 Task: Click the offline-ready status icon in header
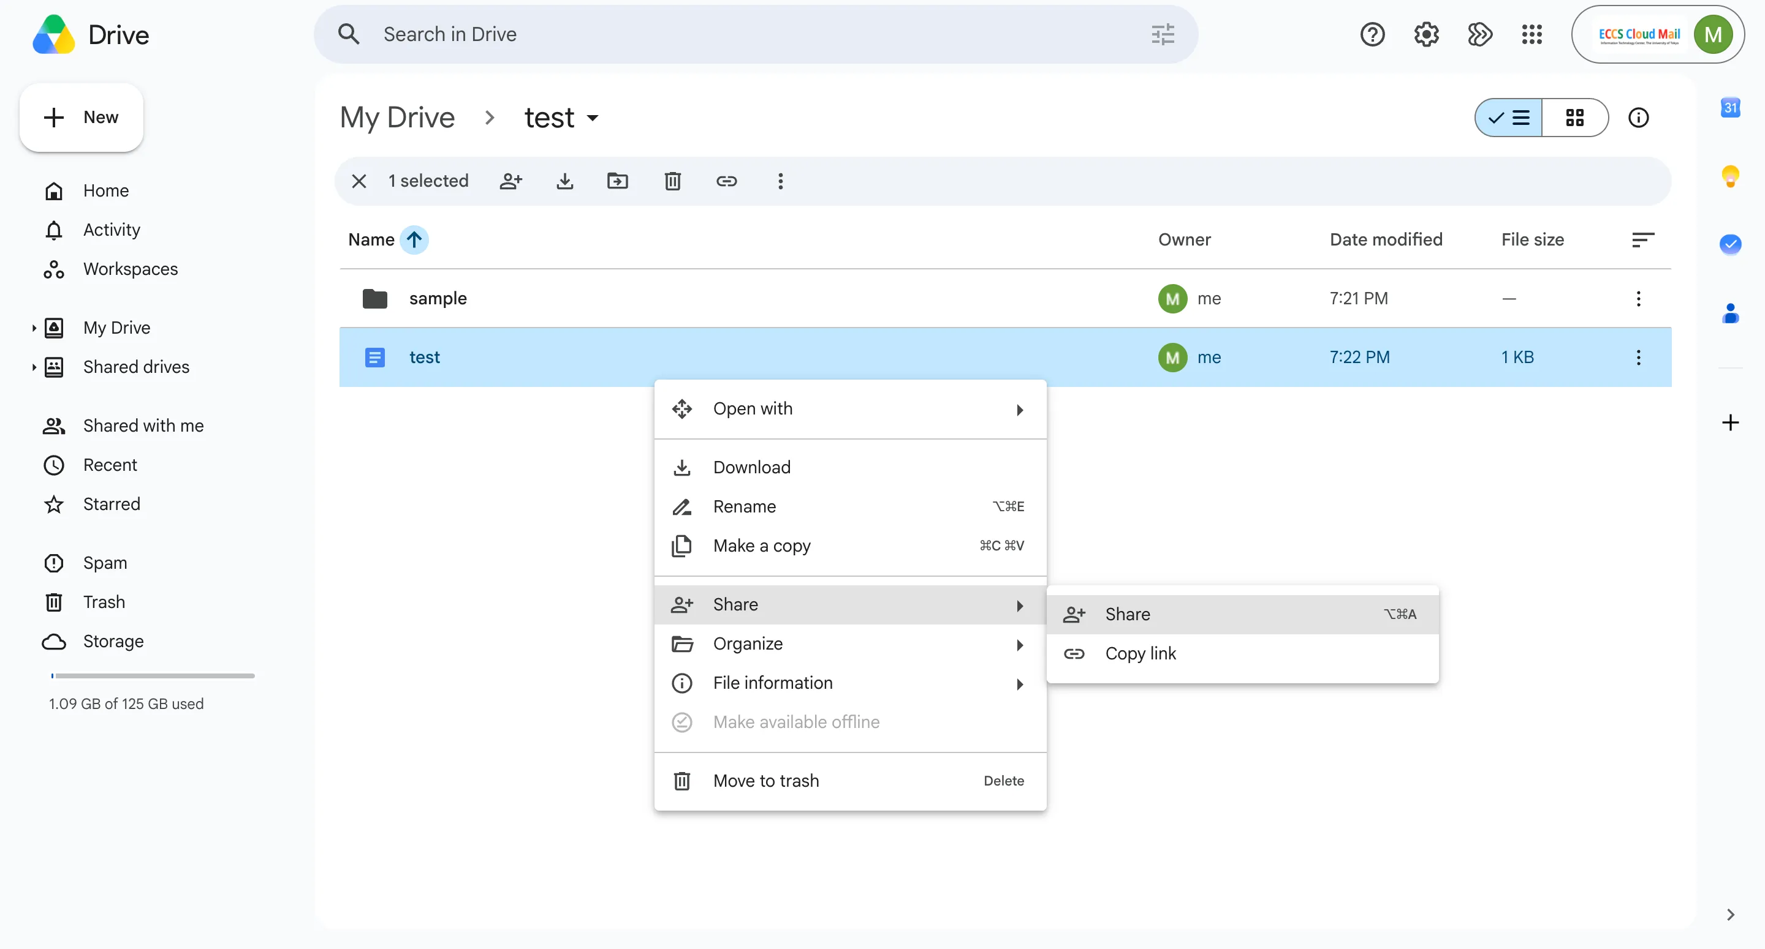point(1480,34)
